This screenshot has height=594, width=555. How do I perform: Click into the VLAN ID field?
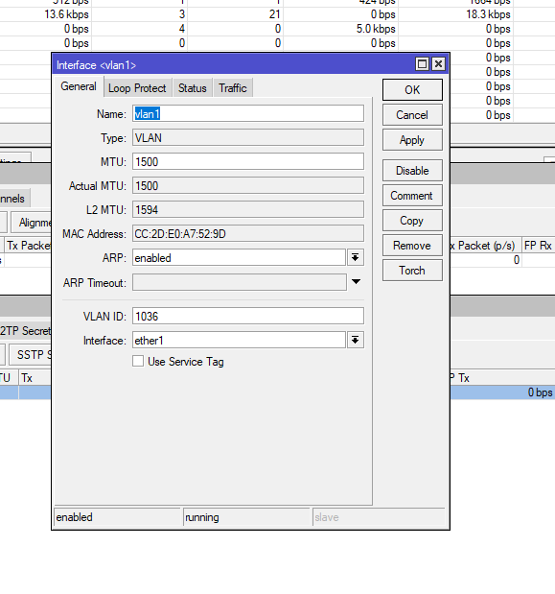(248, 316)
